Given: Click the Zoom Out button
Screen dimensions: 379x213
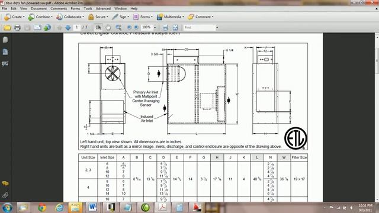Looking at the screenshot, I should pyautogui.click(x=129, y=27).
